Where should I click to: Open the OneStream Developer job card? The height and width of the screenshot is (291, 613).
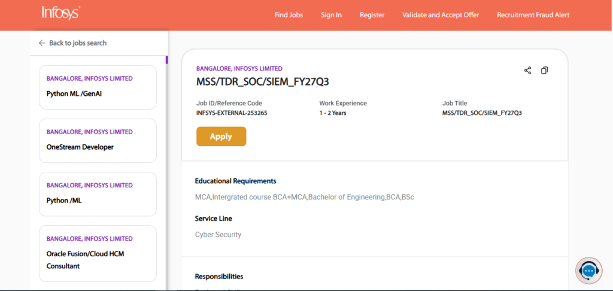tap(98, 141)
